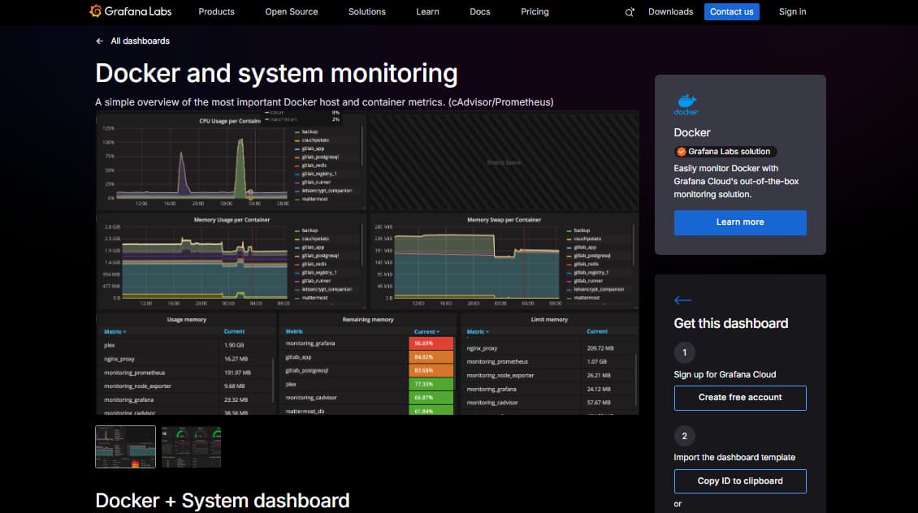Click the Sign in link

(792, 11)
